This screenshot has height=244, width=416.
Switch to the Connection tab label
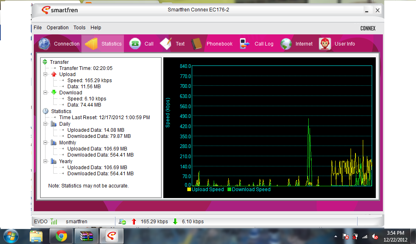coord(67,44)
